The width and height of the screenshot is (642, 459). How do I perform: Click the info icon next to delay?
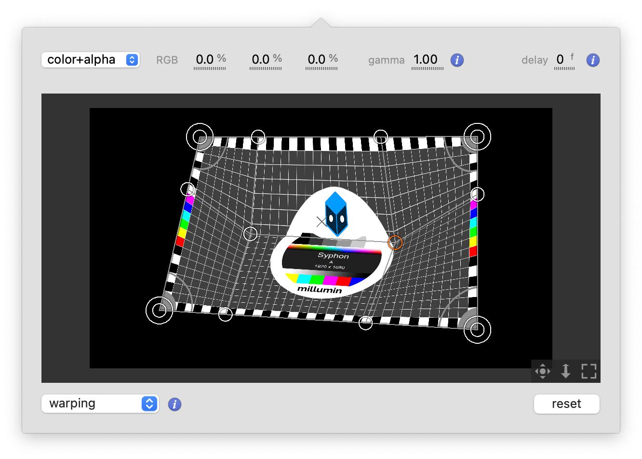[x=593, y=60]
